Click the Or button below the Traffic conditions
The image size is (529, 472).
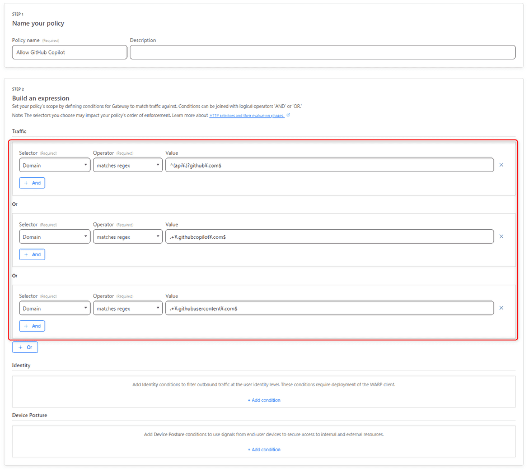coord(25,347)
